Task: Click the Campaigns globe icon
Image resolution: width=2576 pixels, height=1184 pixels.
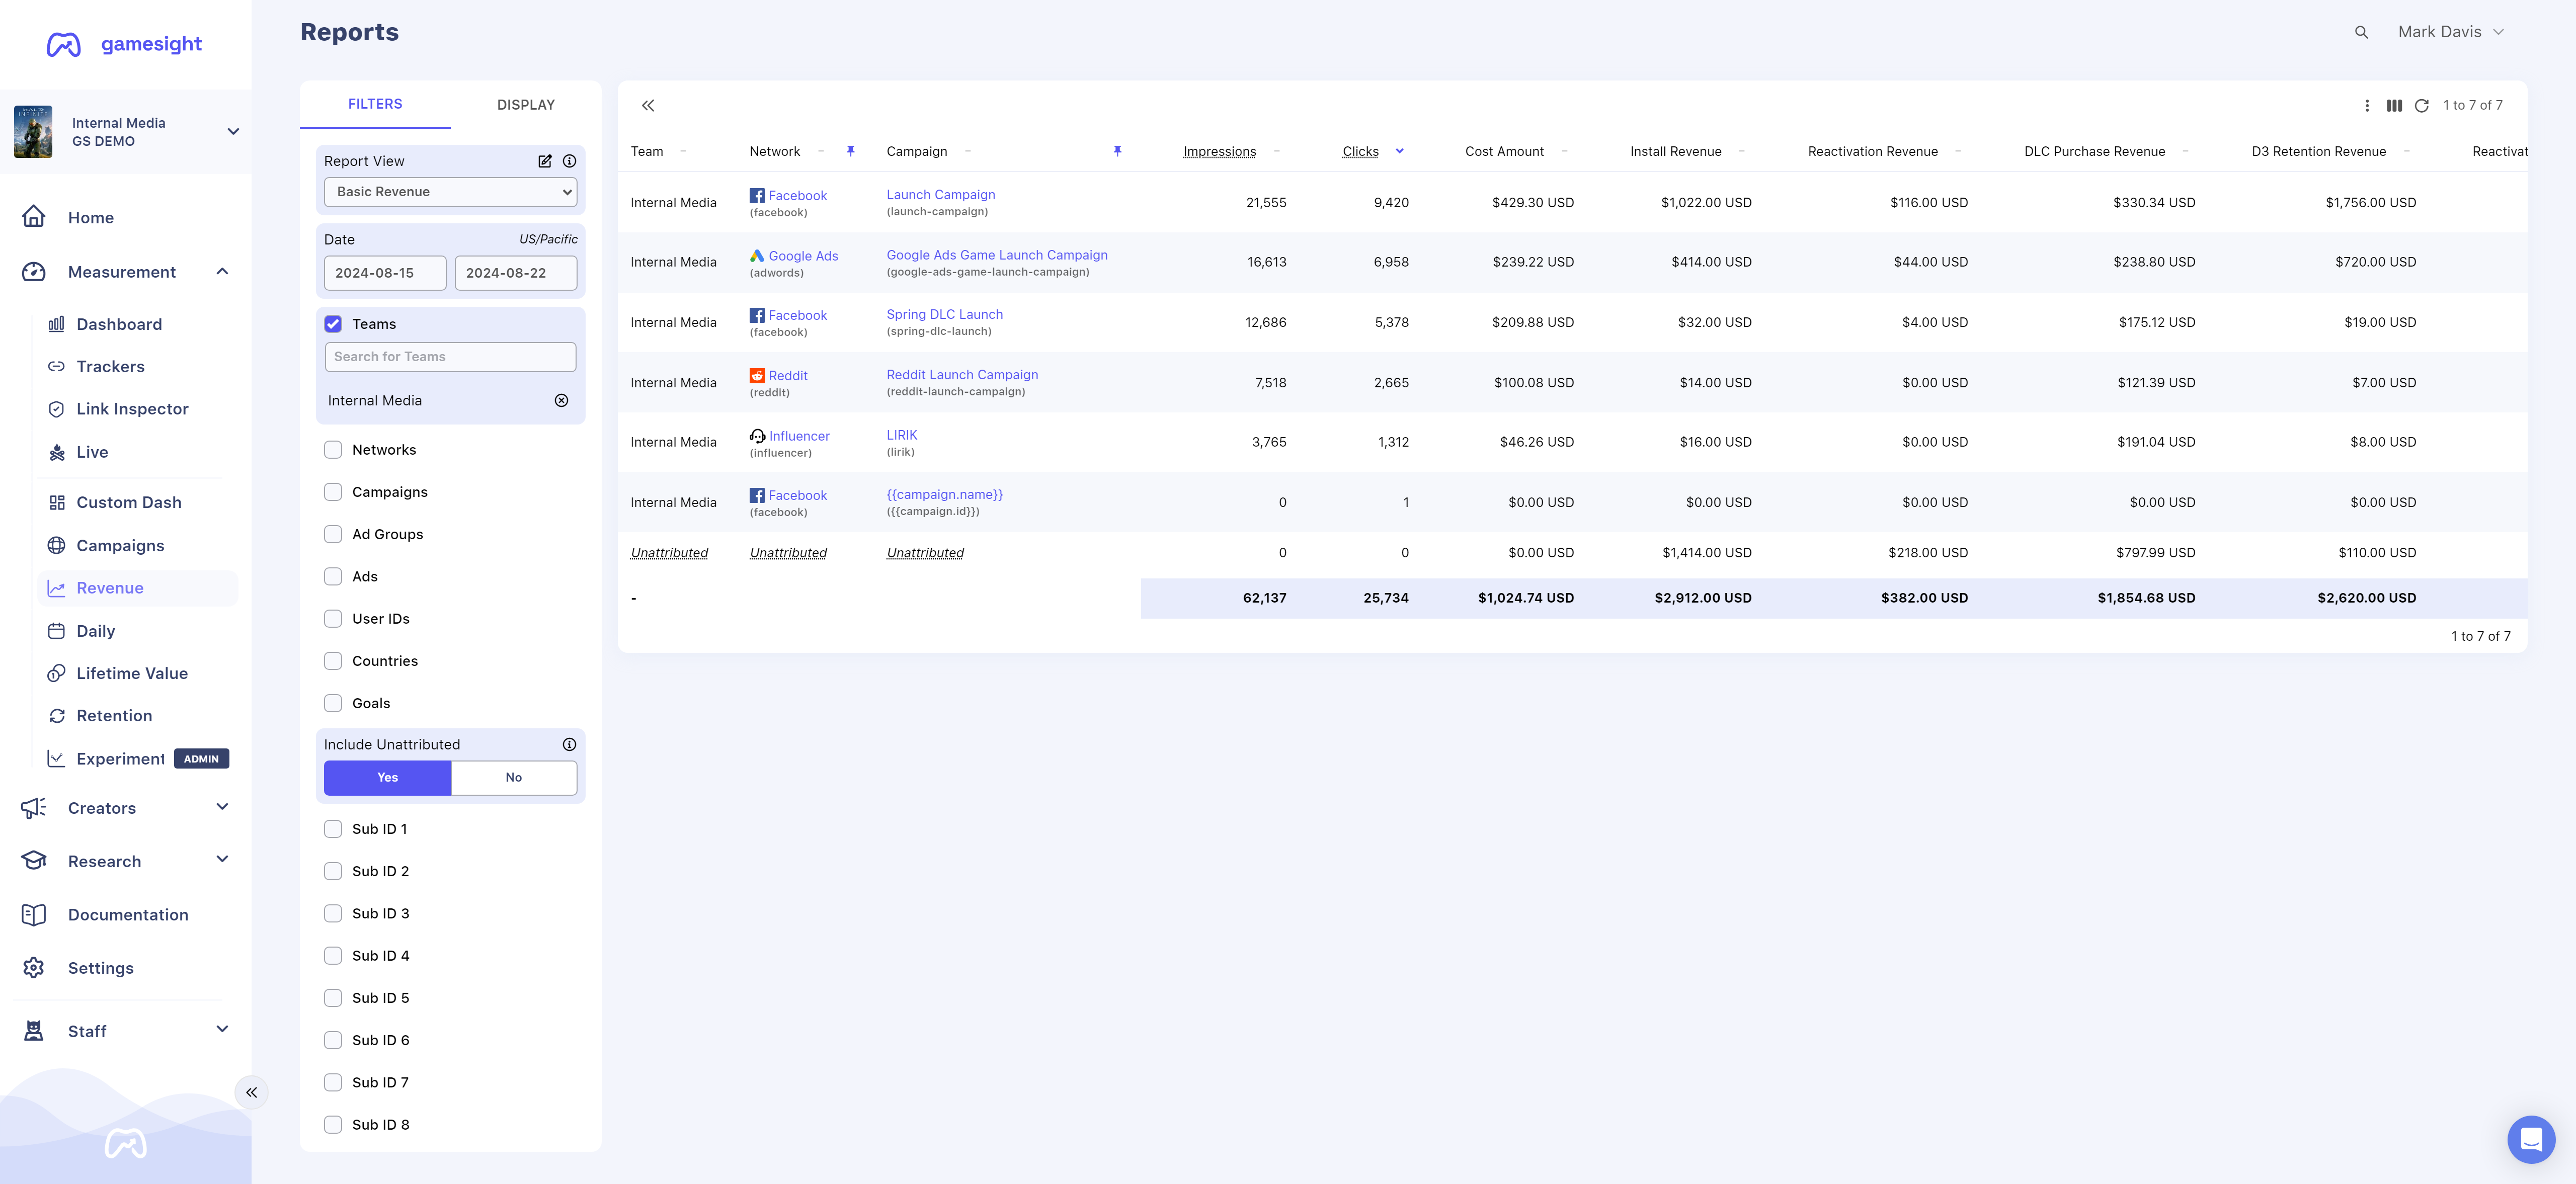Action: 57,545
